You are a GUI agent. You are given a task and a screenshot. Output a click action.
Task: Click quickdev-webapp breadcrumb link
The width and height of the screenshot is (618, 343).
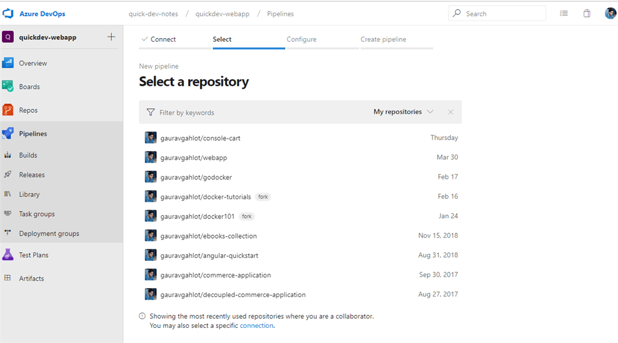click(222, 14)
